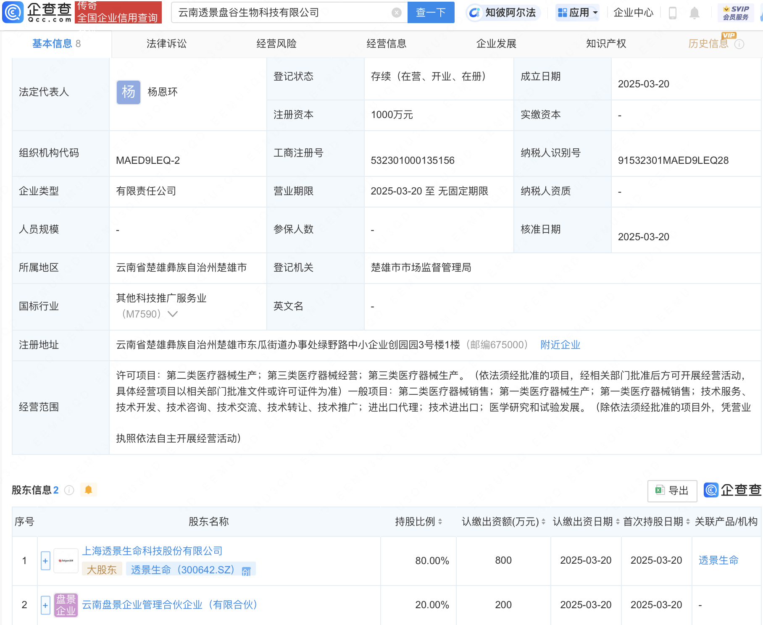Open the 历史信息 VIP tab
763x625 pixels.
708,44
